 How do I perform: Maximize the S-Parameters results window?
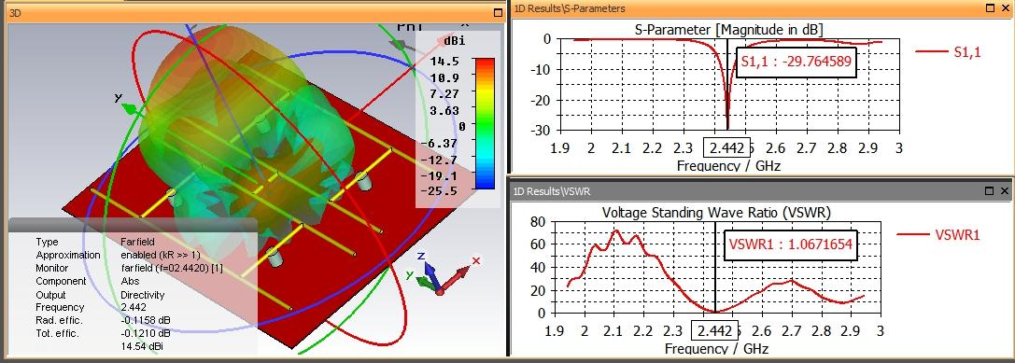990,9
